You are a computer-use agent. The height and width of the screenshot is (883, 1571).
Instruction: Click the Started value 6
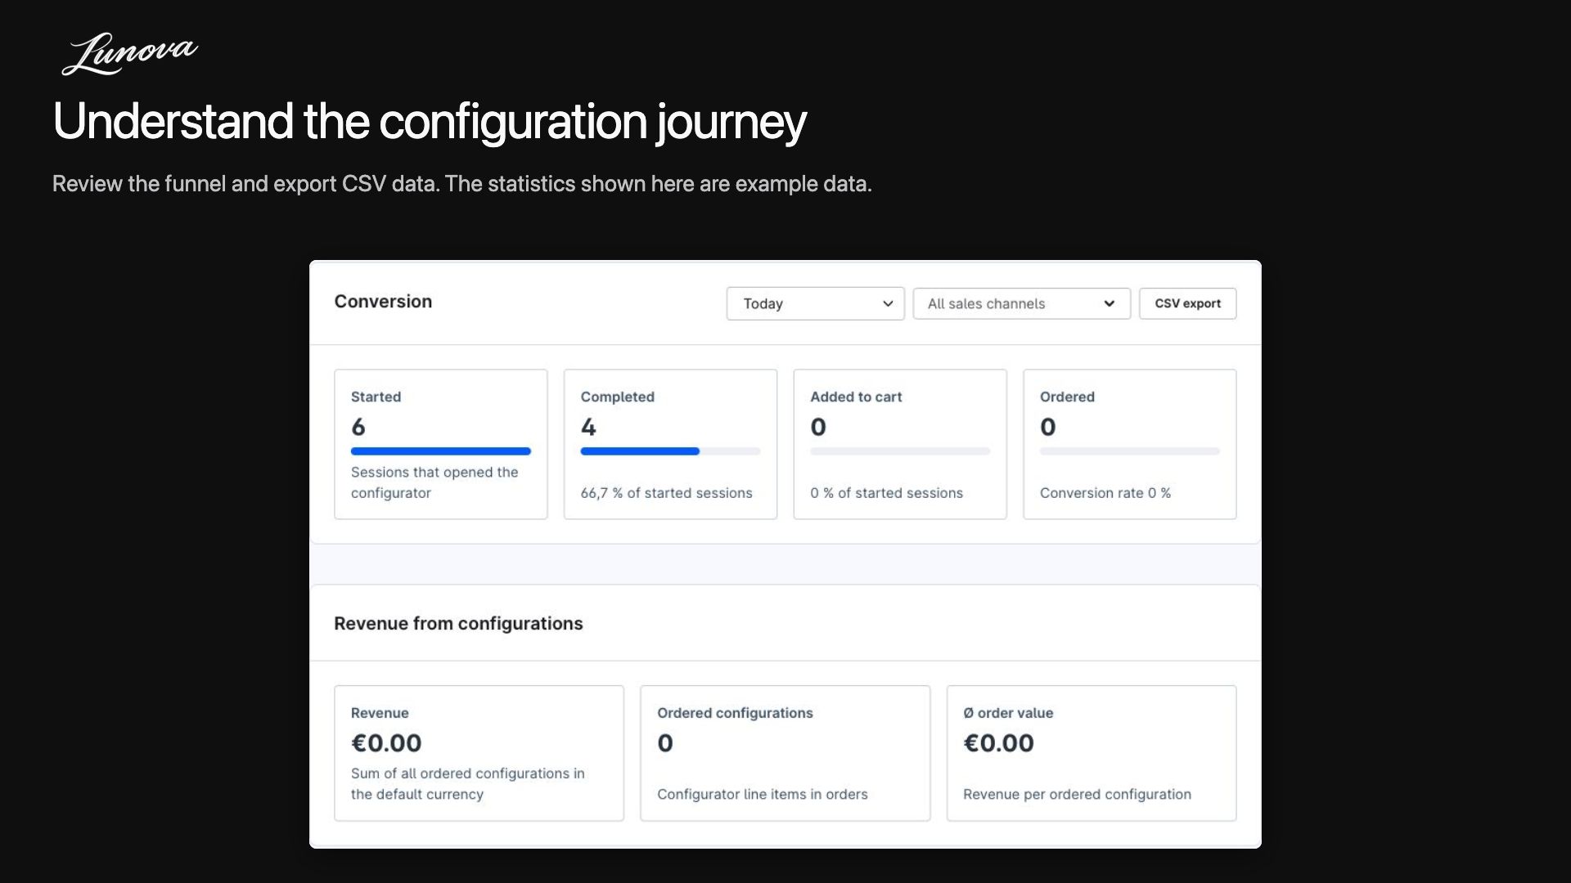(x=358, y=427)
